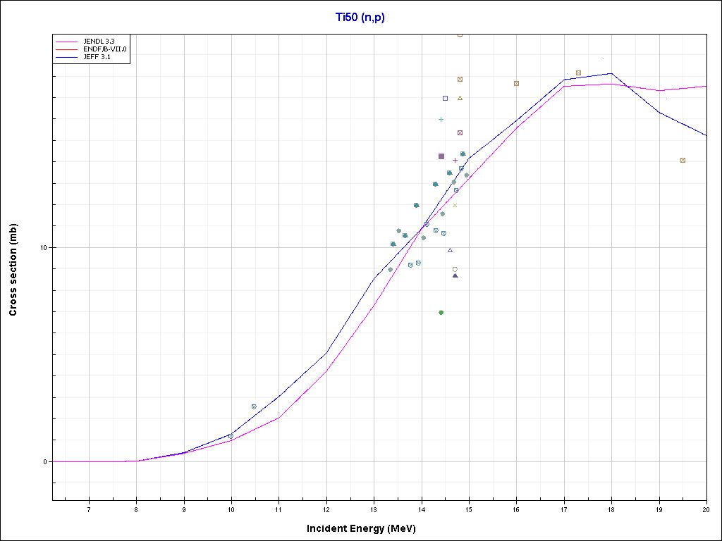The image size is (722, 541).
Task: Select the 10 tick label on y-axis
Action: point(43,248)
